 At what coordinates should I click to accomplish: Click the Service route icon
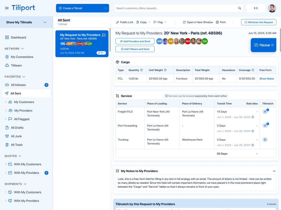point(117,96)
